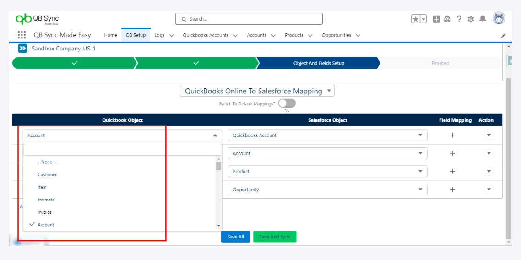Screen dimensions: 521x260
Task: Open Action menu for Opportunity row
Action: pos(489,189)
